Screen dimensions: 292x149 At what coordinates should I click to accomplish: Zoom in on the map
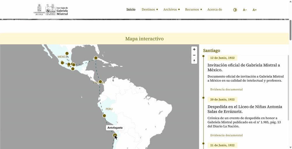click(194, 49)
